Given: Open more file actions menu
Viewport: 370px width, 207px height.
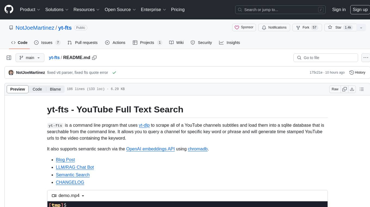Looking at the screenshot, I should pyautogui.click(x=366, y=58).
